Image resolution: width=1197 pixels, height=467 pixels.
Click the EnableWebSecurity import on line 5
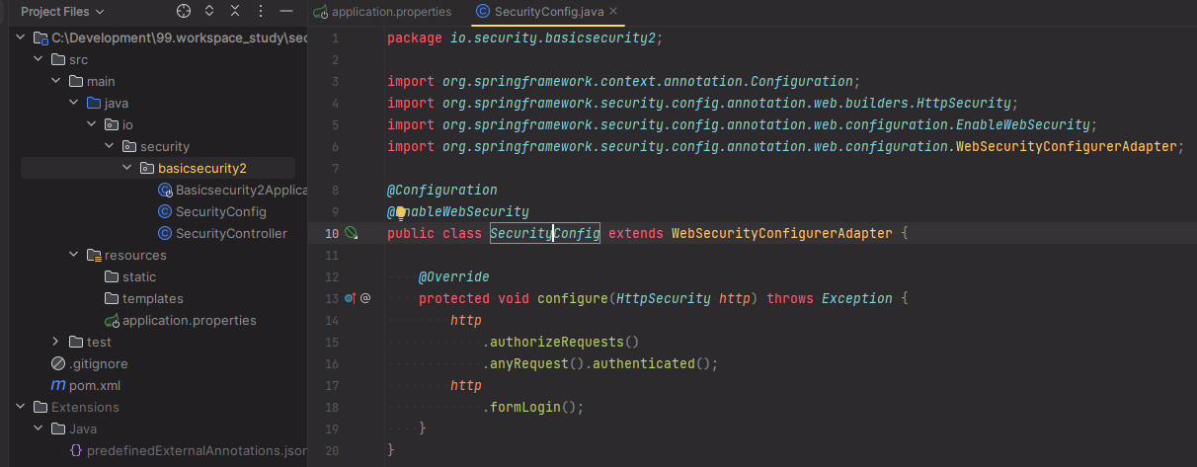pos(743,124)
